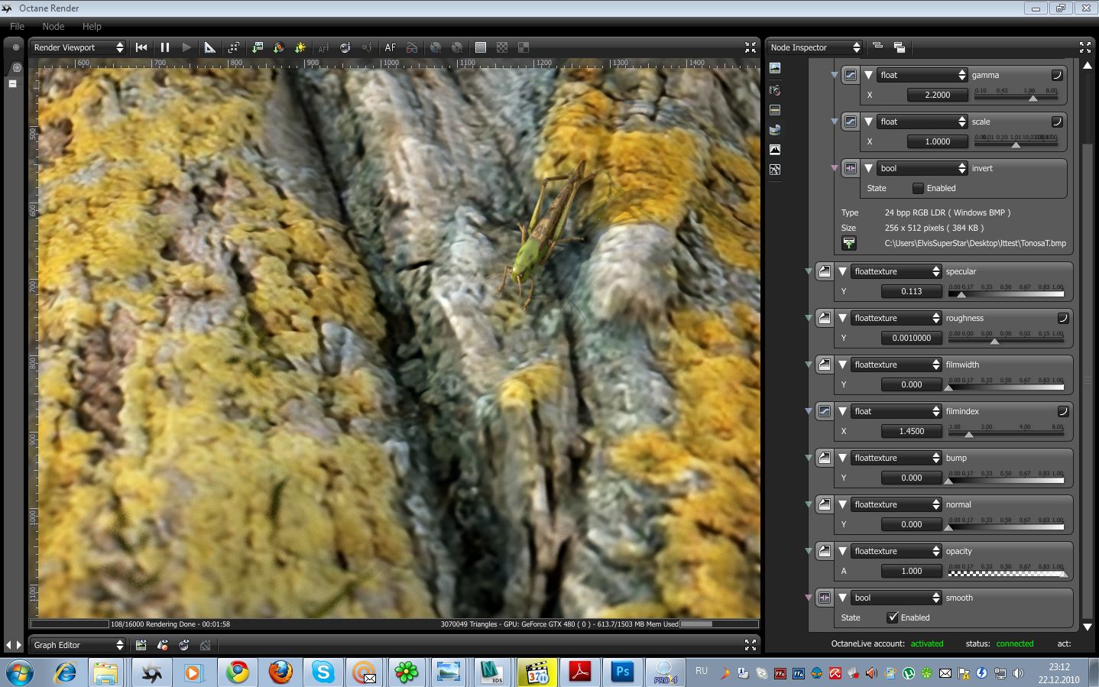Disable the smooth Enabled checkbox

[x=893, y=617]
